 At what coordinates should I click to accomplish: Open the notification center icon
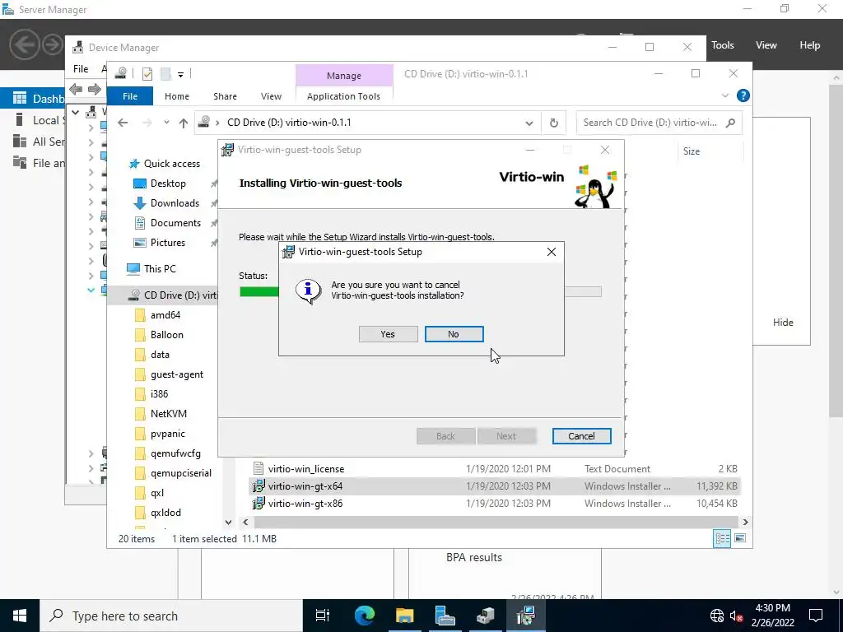pos(816,616)
